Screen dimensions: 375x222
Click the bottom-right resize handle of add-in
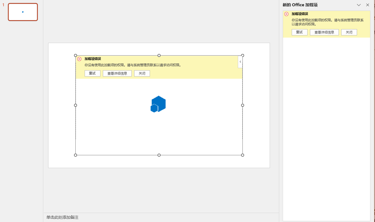243,155
